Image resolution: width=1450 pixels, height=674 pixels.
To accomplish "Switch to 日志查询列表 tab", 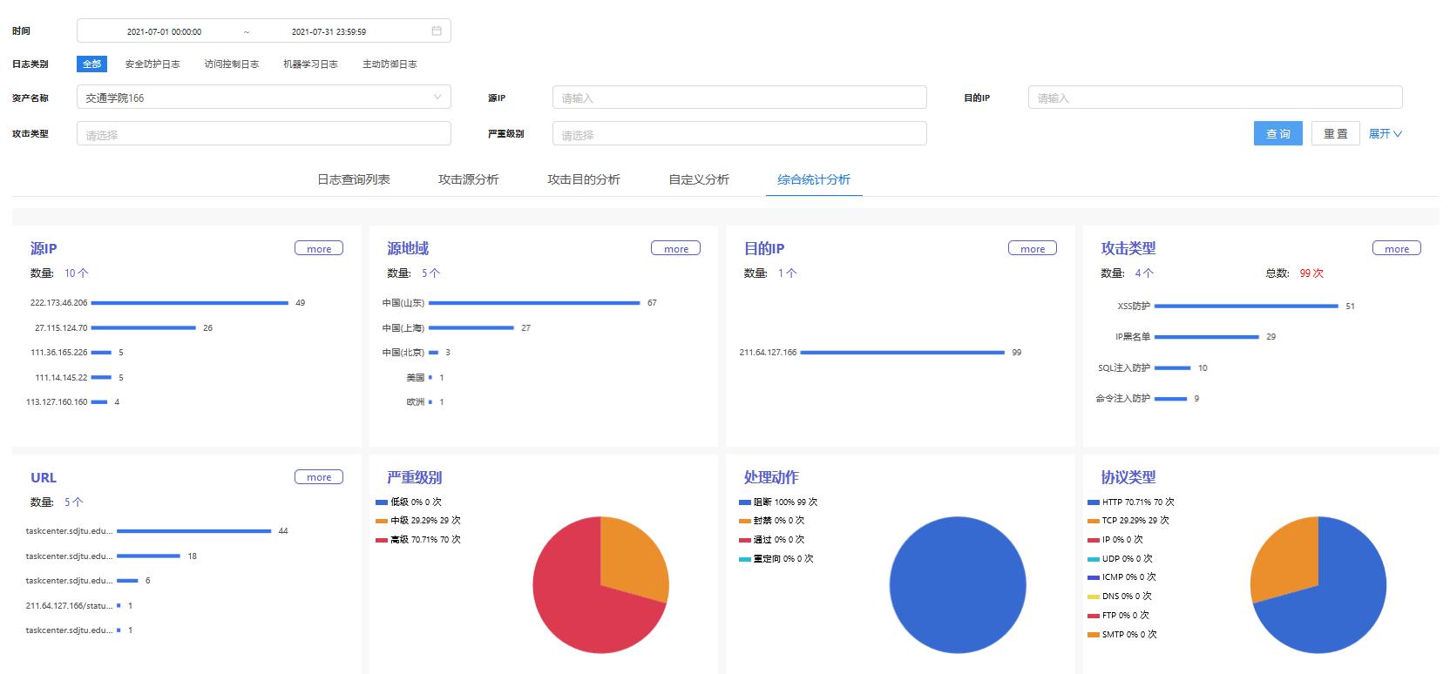I will (x=353, y=179).
